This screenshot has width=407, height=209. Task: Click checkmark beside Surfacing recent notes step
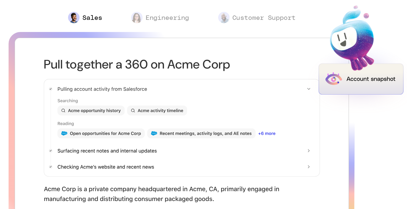click(x=51, y=151)
